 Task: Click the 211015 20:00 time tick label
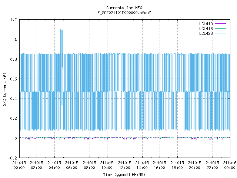point(195,165)
